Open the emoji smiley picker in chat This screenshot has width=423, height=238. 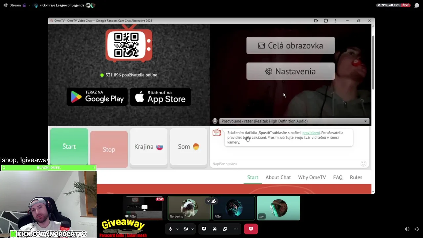(x=364, y=163)
